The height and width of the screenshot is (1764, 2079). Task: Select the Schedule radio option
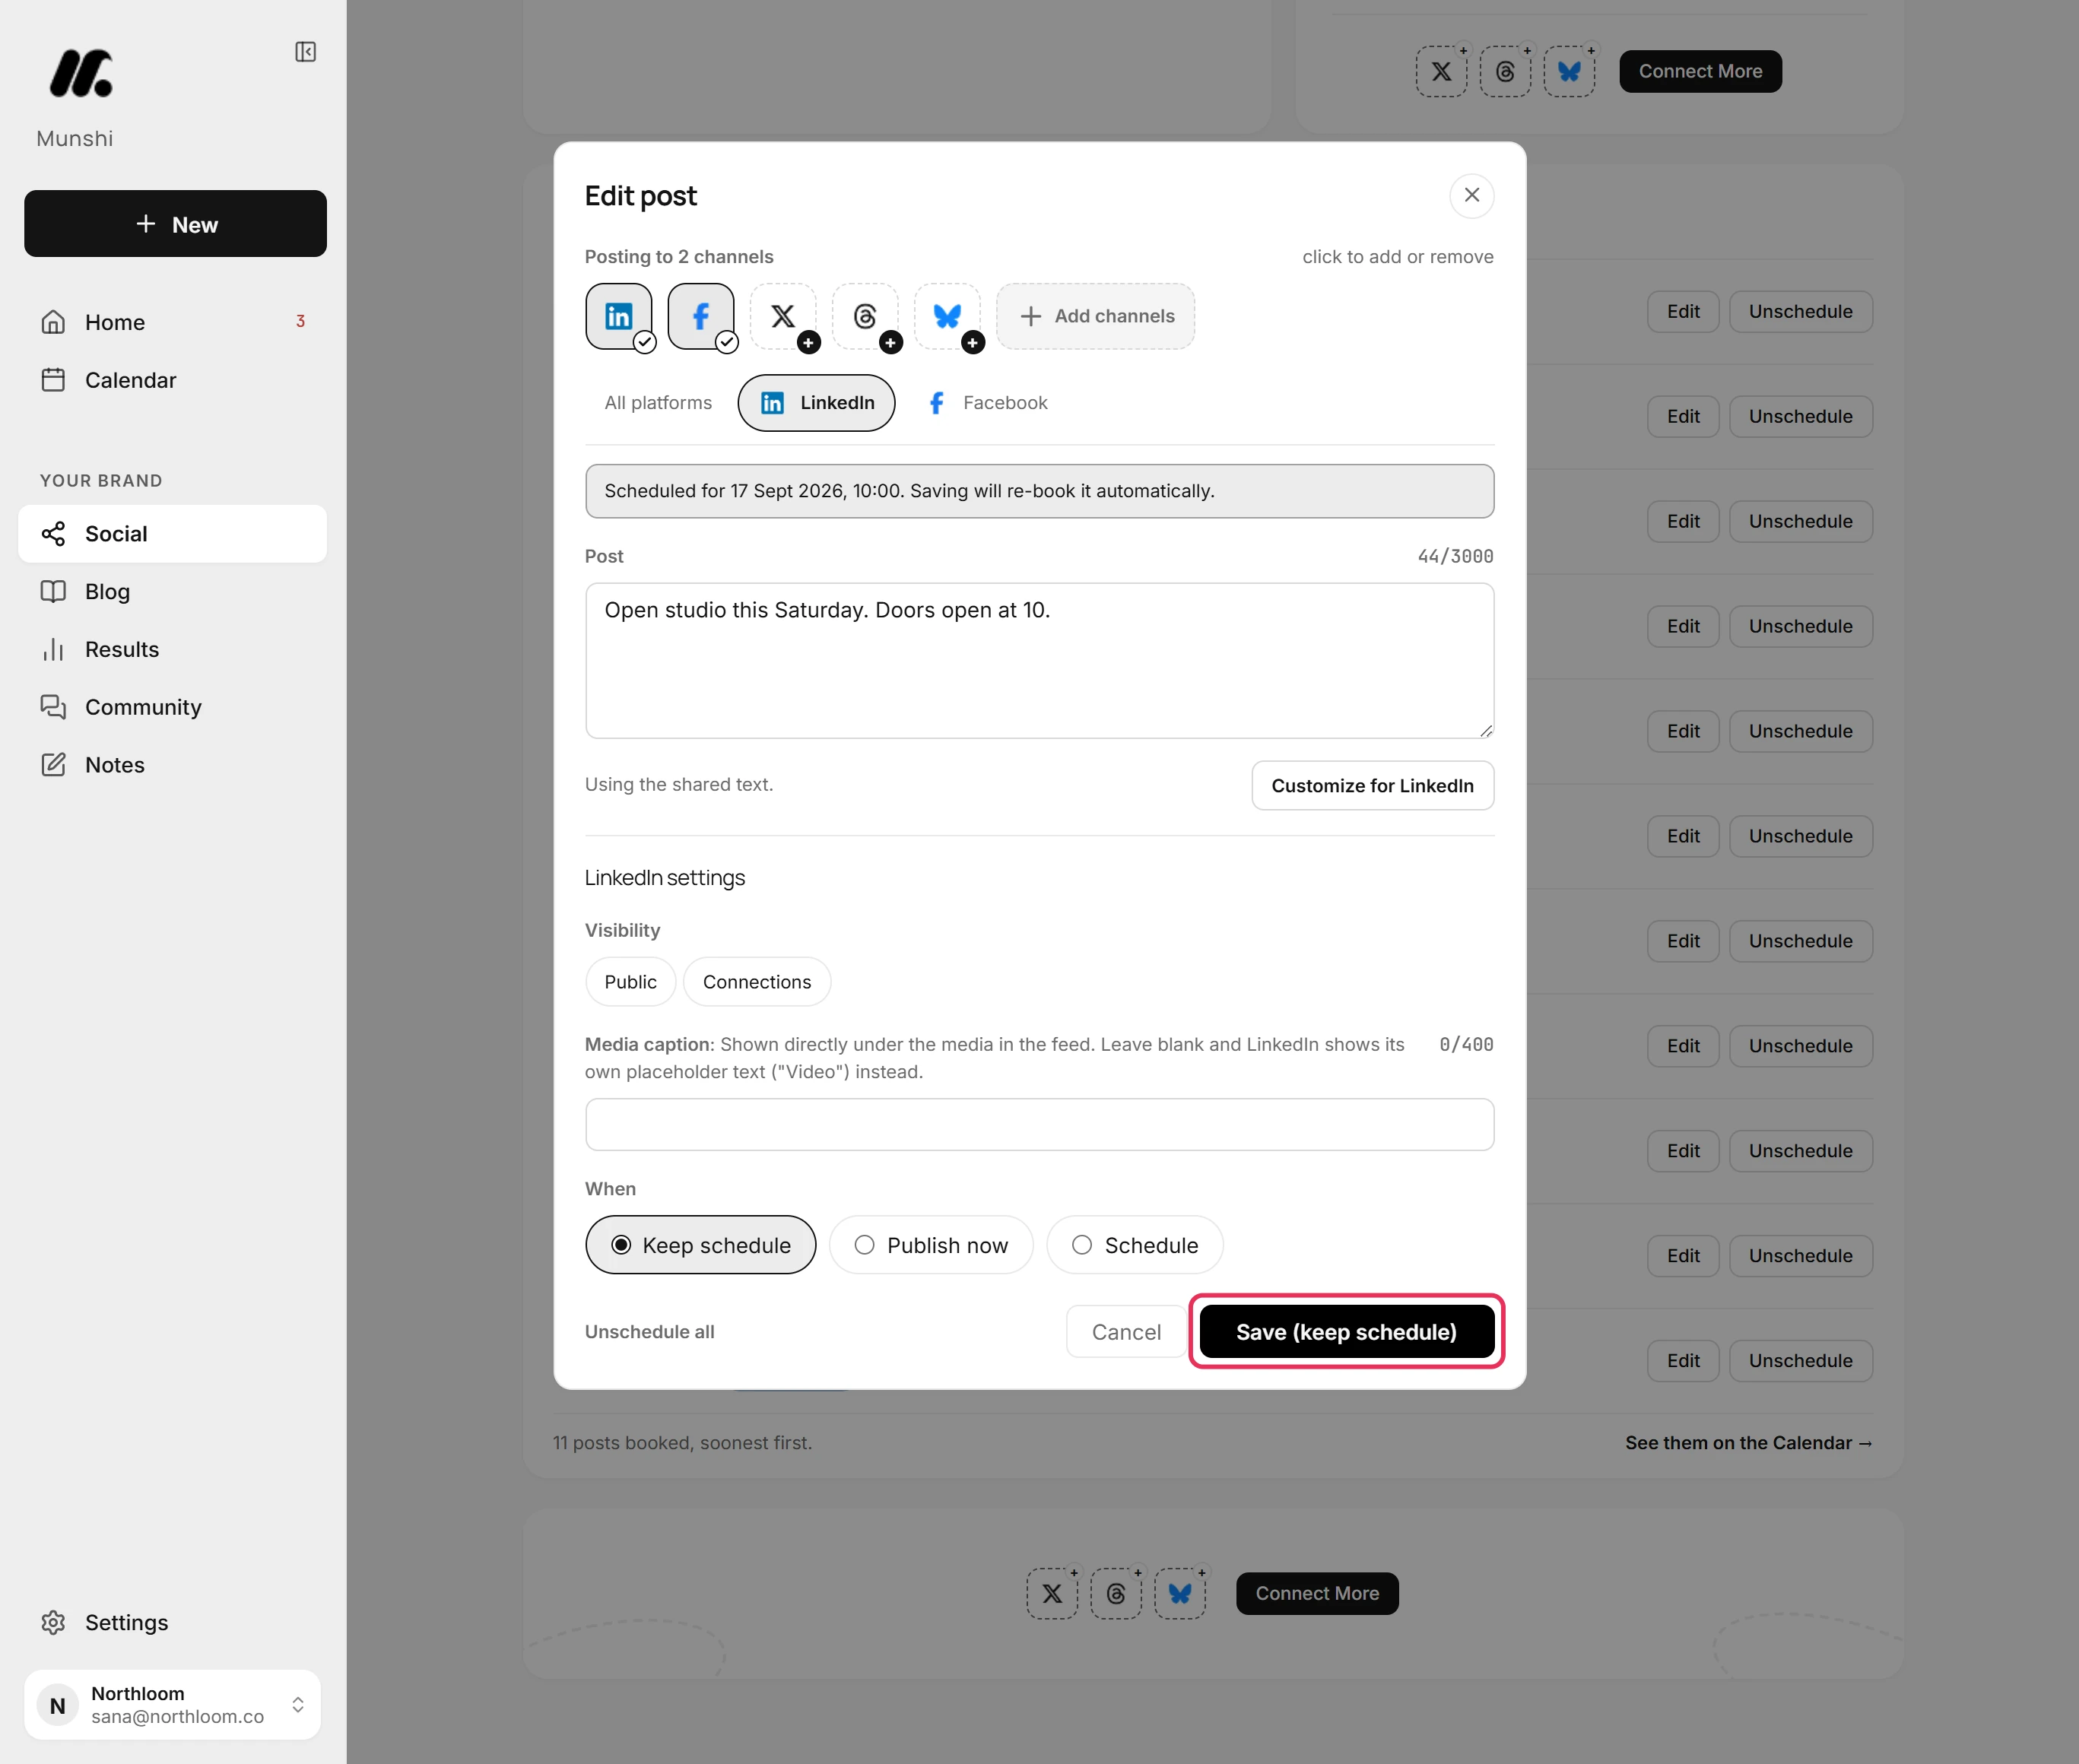coord(1135,1245)
